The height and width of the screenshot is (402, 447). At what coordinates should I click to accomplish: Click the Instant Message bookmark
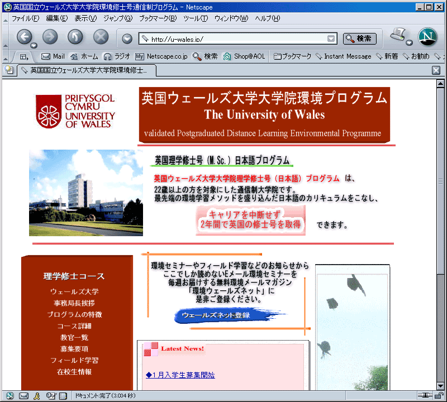point(344,56)
